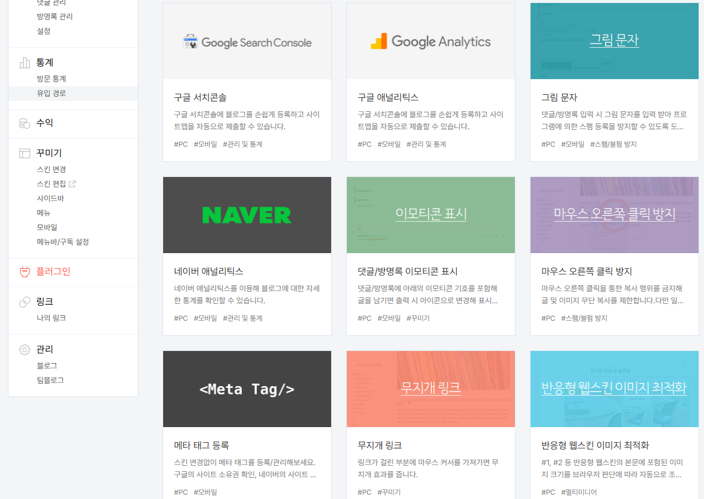Click the Google Analytics logo icon
704x499 pixels.
tap(379, 41)
